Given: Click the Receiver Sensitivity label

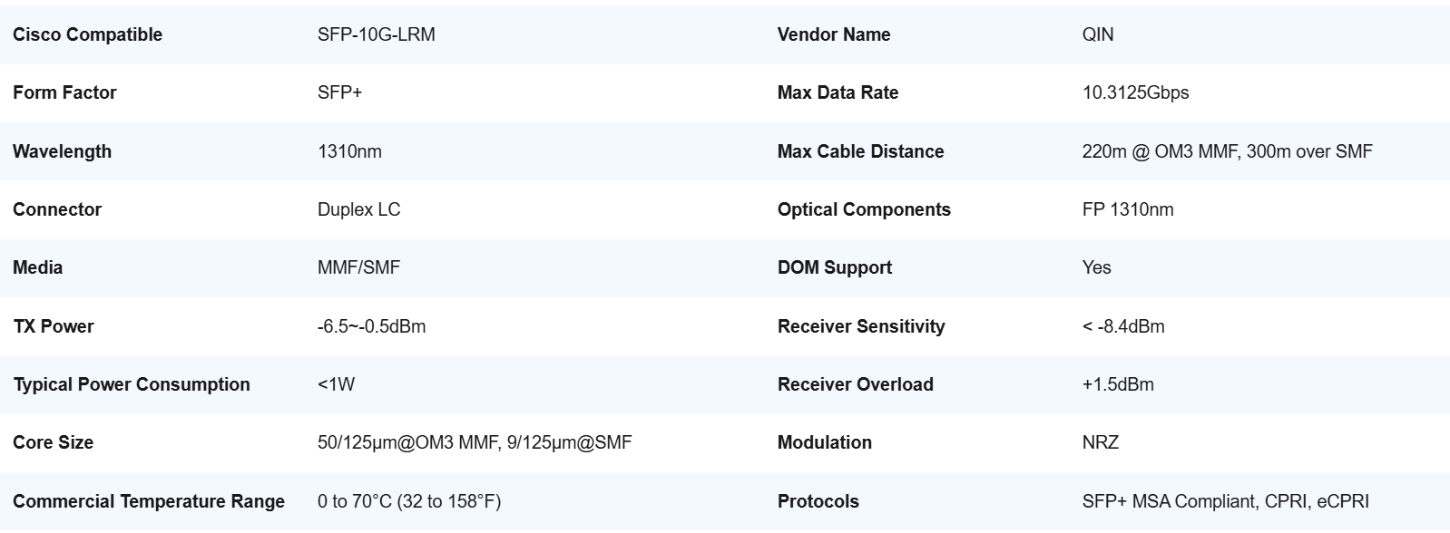Looking at the screenshot, I should tap(861, 326).
